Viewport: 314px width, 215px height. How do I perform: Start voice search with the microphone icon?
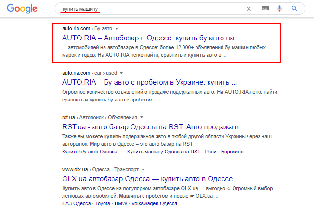pos(279,8)
